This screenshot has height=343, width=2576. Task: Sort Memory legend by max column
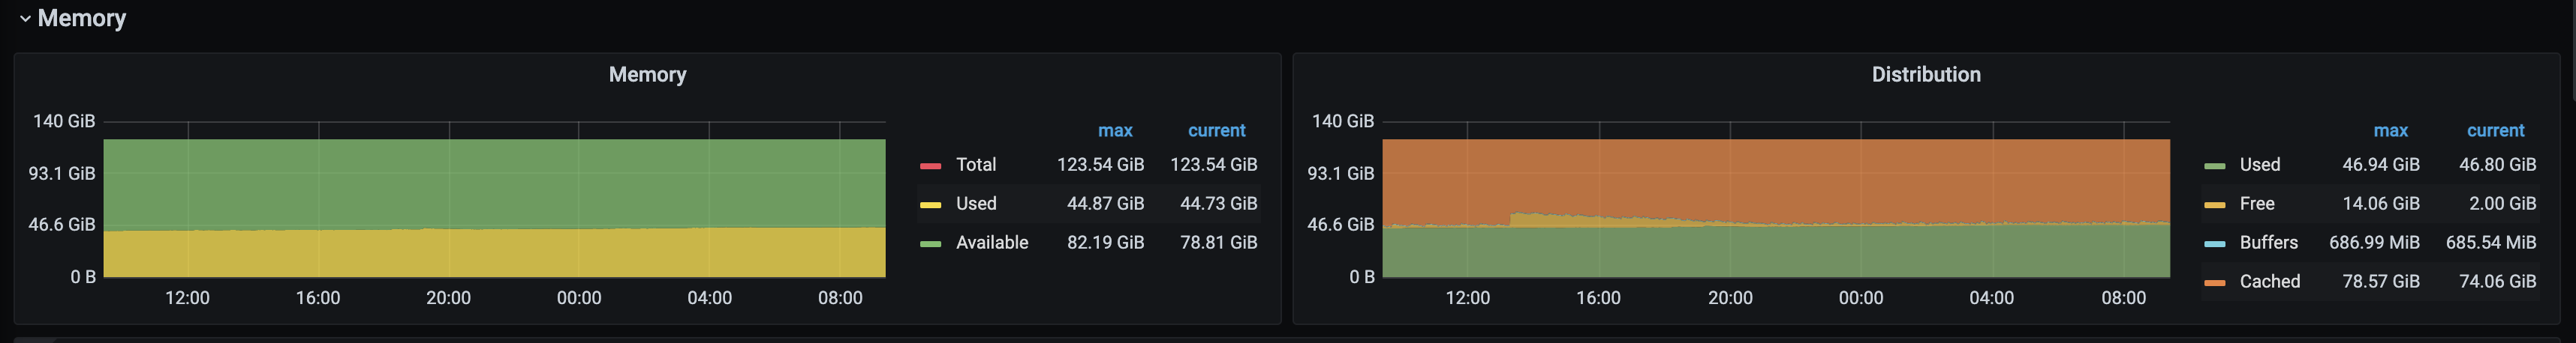pos(1115,130)
